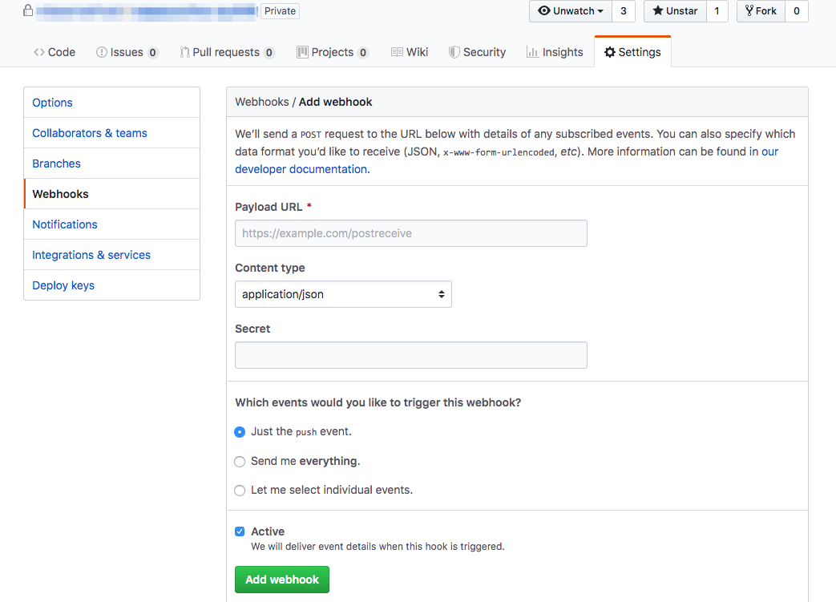Click the lock icon beside the repository name
The width and height of the screenshot is (836, 602).
(x=26, y=11)
